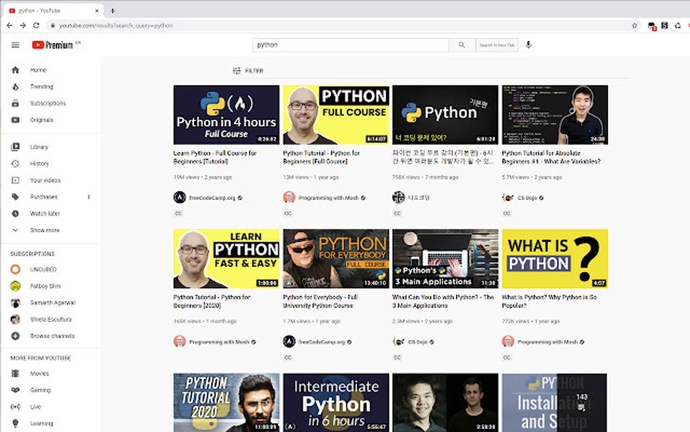Click the search magnifier icon

pyautogui.click(x=461, y=44)
